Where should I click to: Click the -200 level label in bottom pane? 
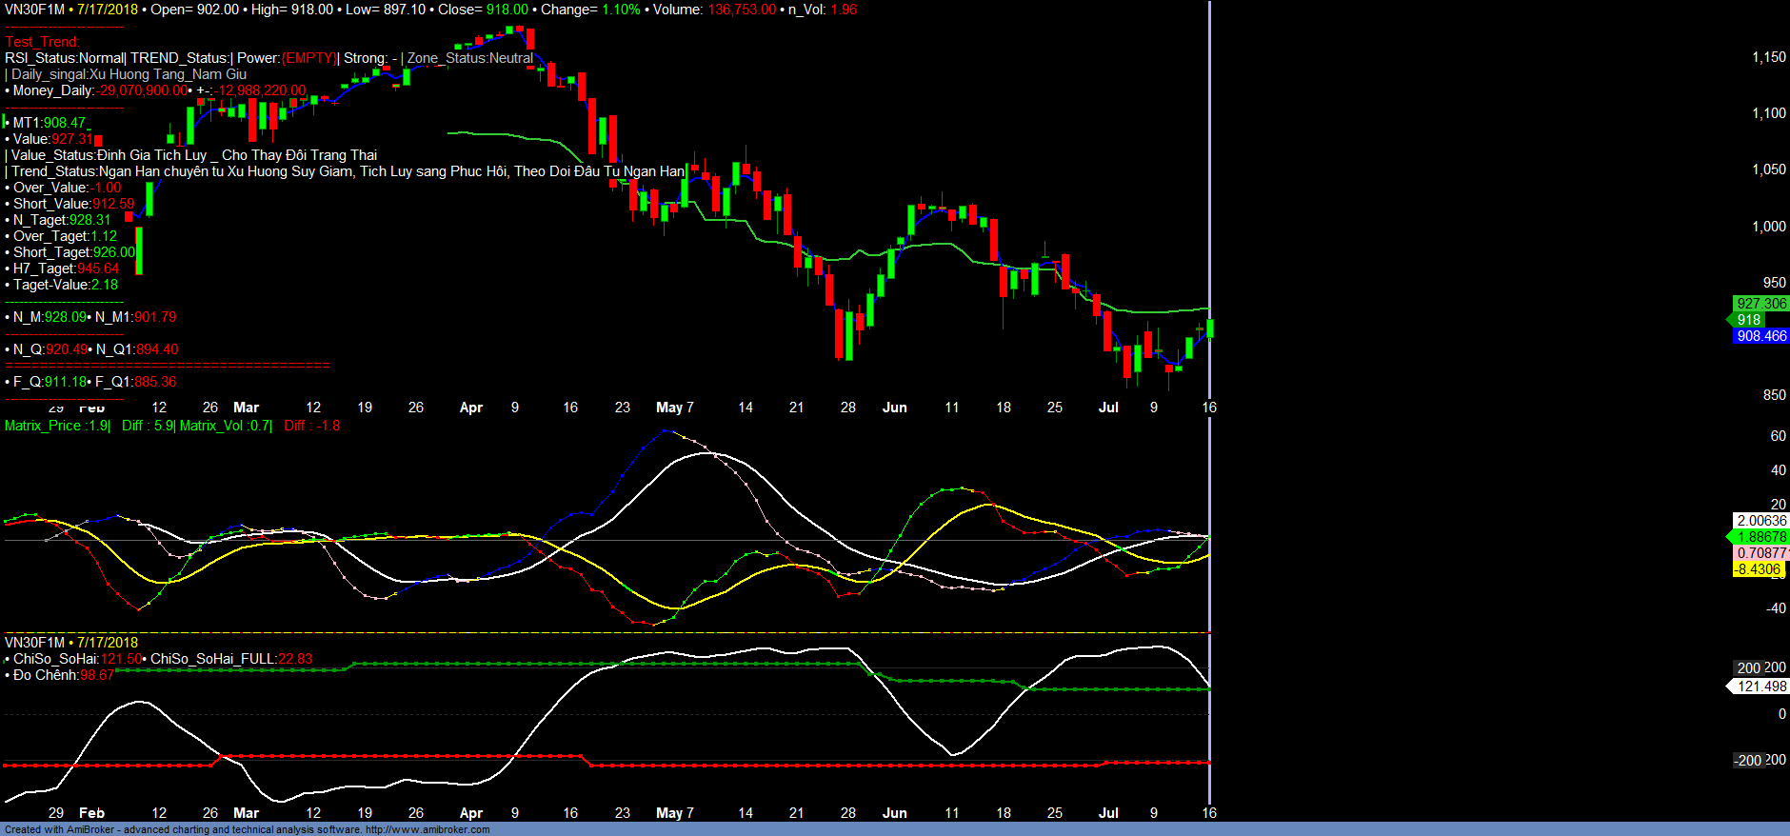1747,760
